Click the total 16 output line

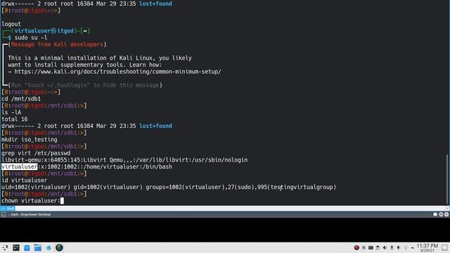[15, 119]
